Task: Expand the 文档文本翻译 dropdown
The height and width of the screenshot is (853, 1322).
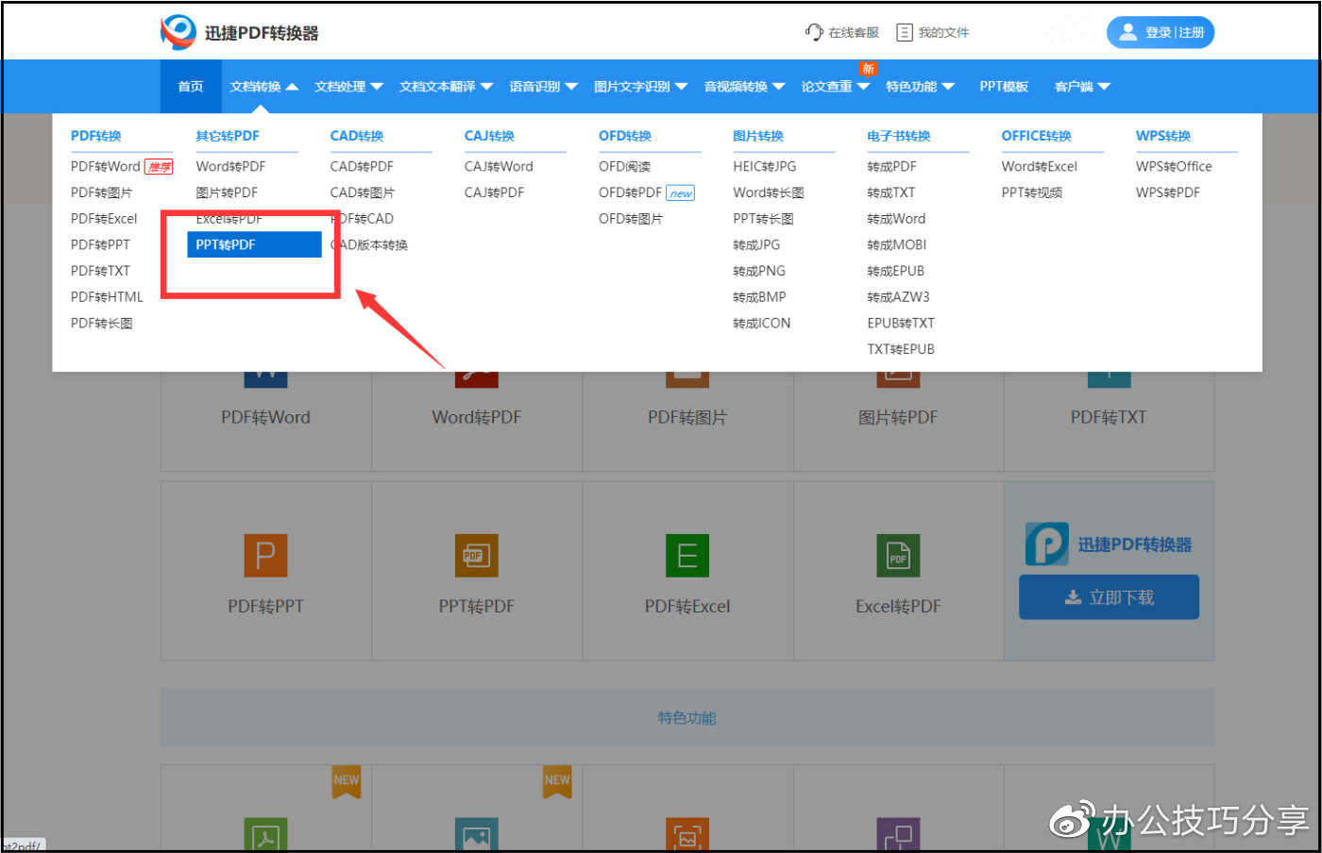Action: [x=446, y=86]
